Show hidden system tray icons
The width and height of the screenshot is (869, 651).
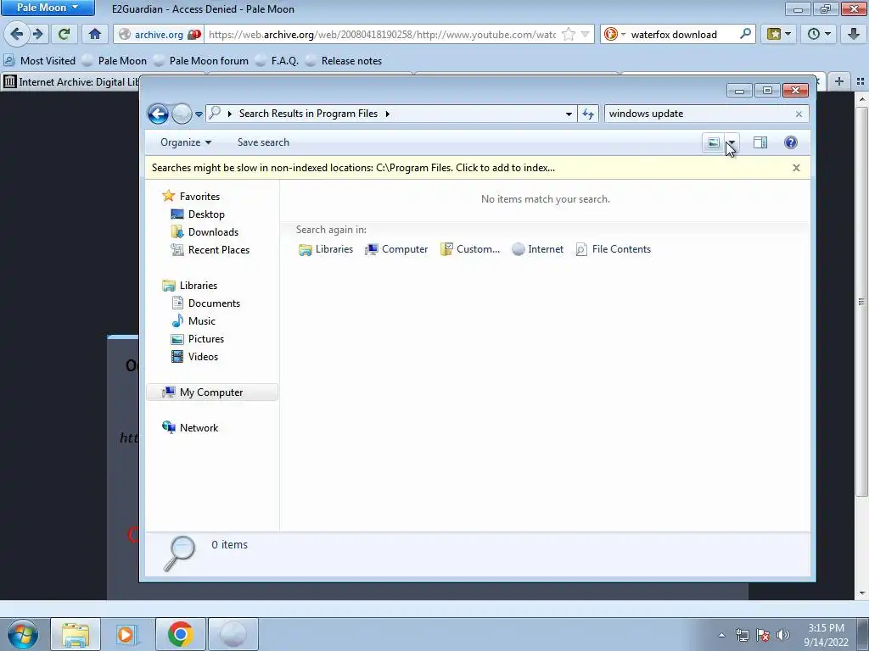click(x=721, y=635)
